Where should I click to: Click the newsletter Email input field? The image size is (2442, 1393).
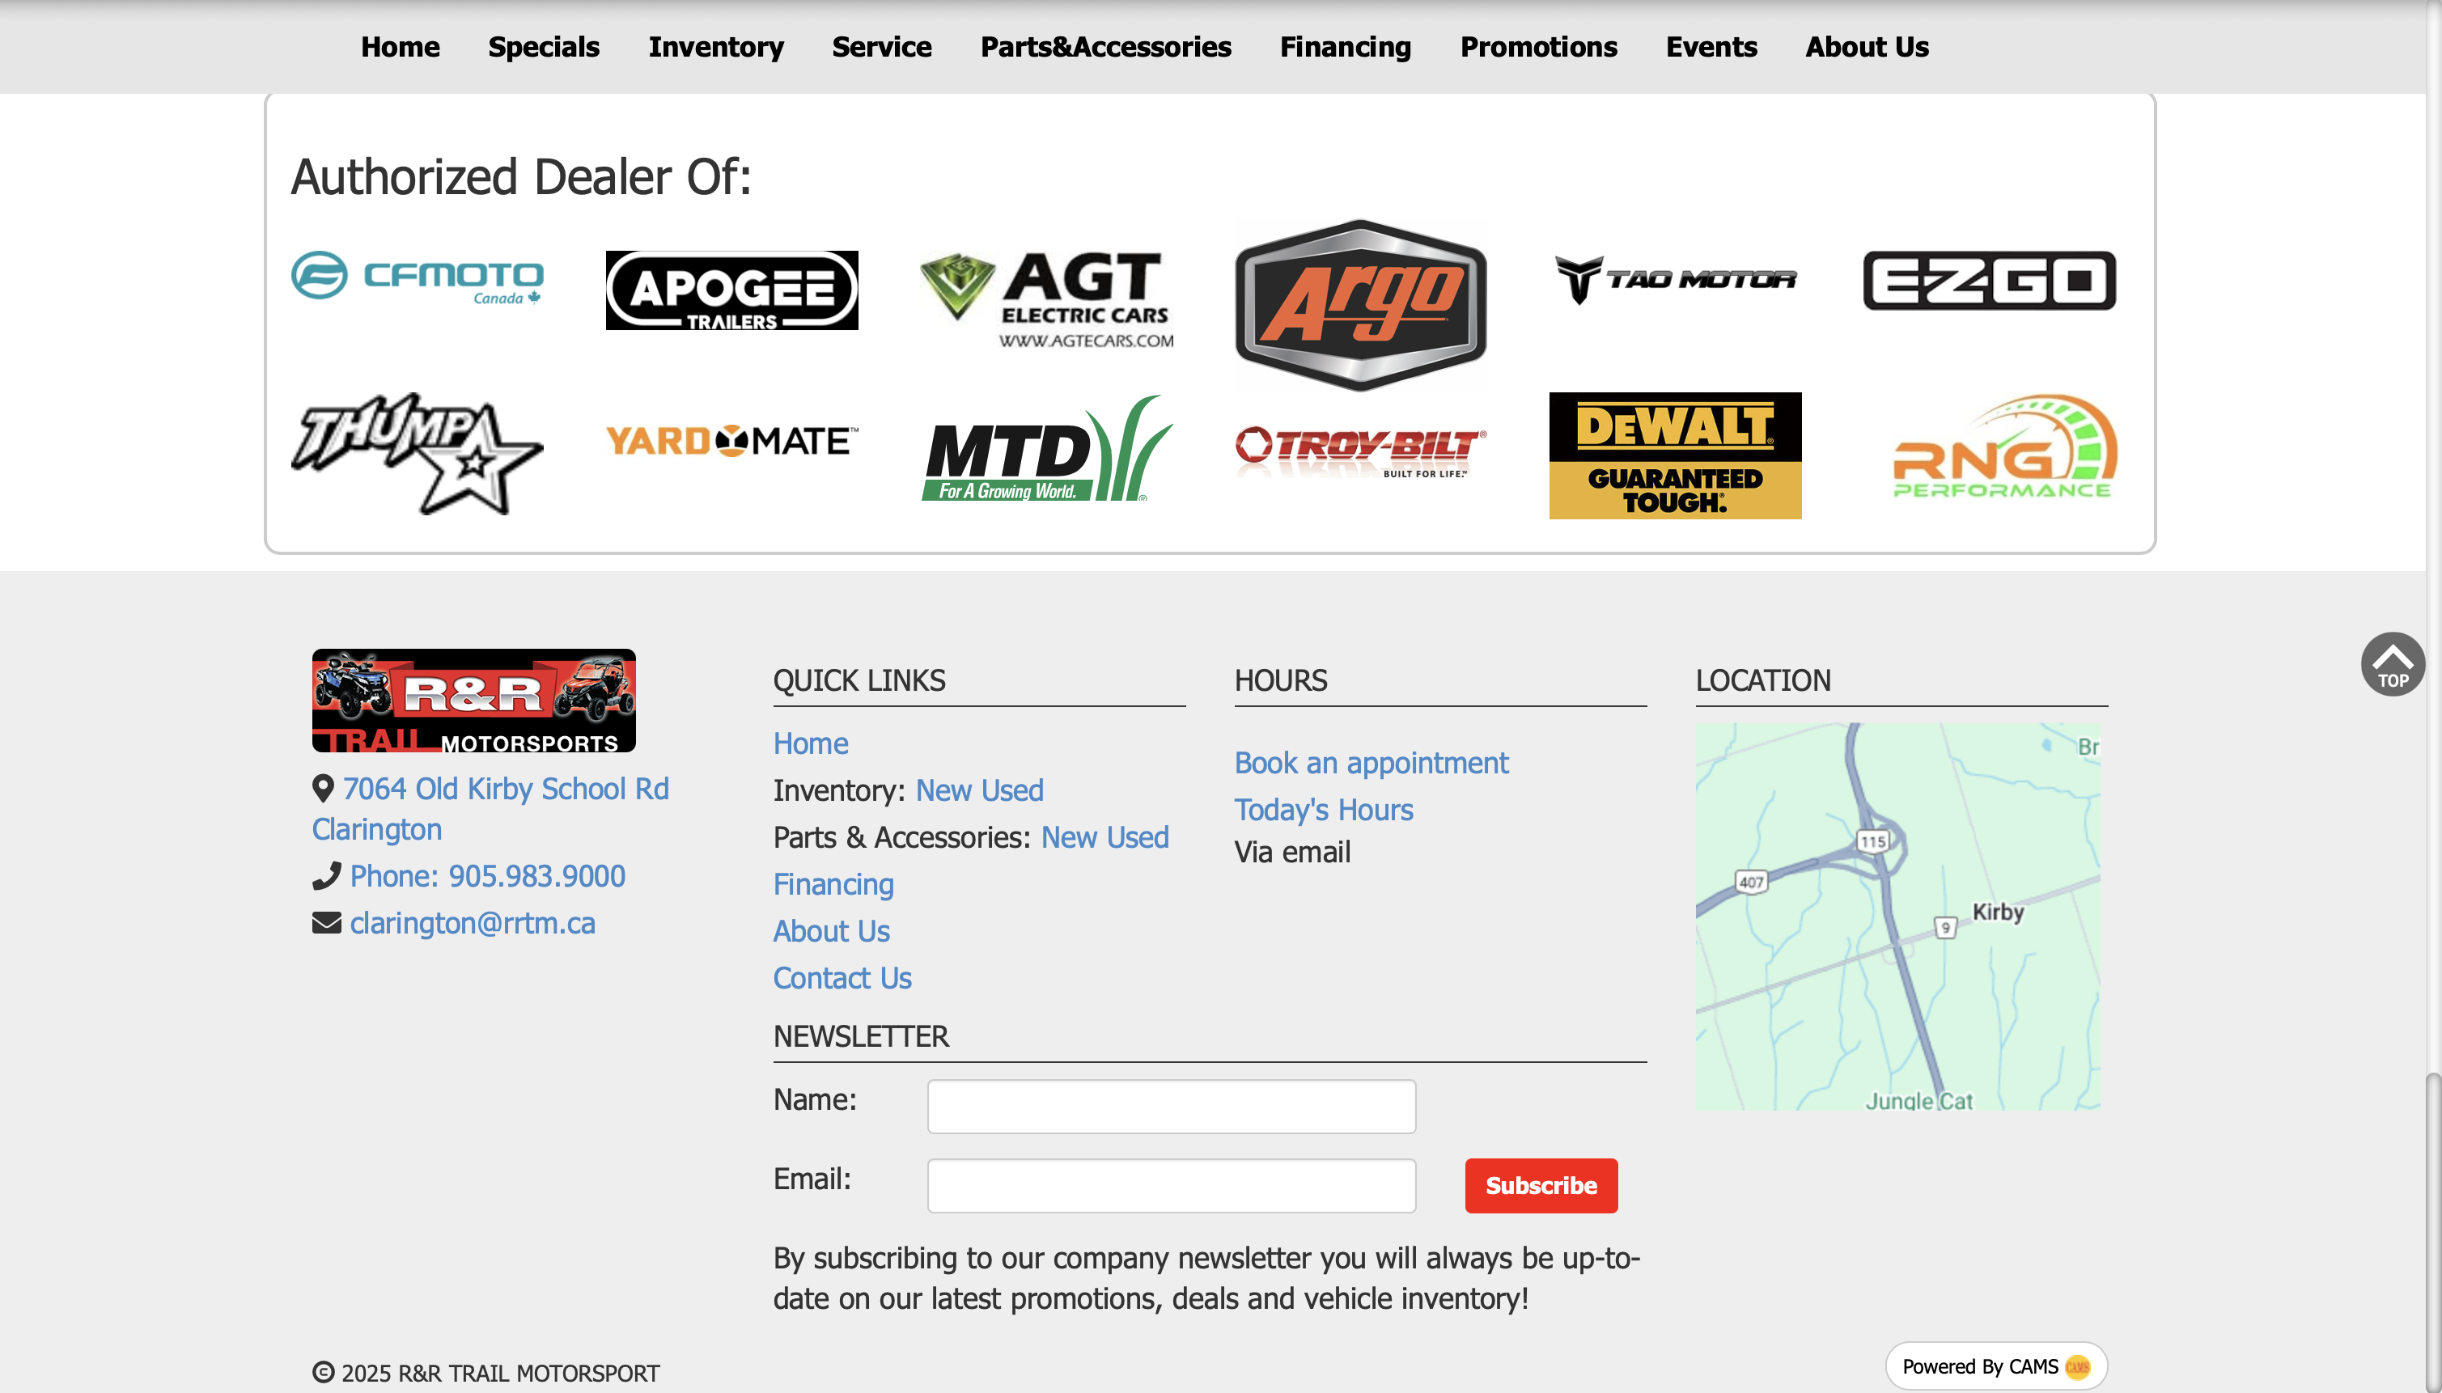tap(1170, 1185)
